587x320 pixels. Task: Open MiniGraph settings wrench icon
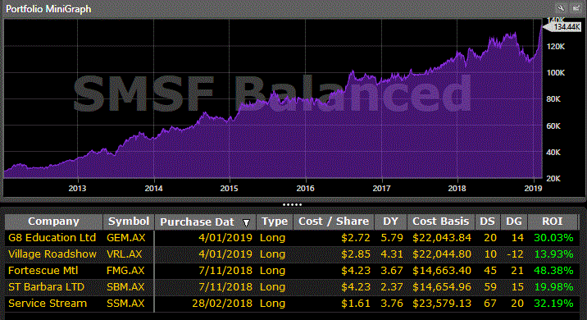pyautogui.click(x=561, y=8)
